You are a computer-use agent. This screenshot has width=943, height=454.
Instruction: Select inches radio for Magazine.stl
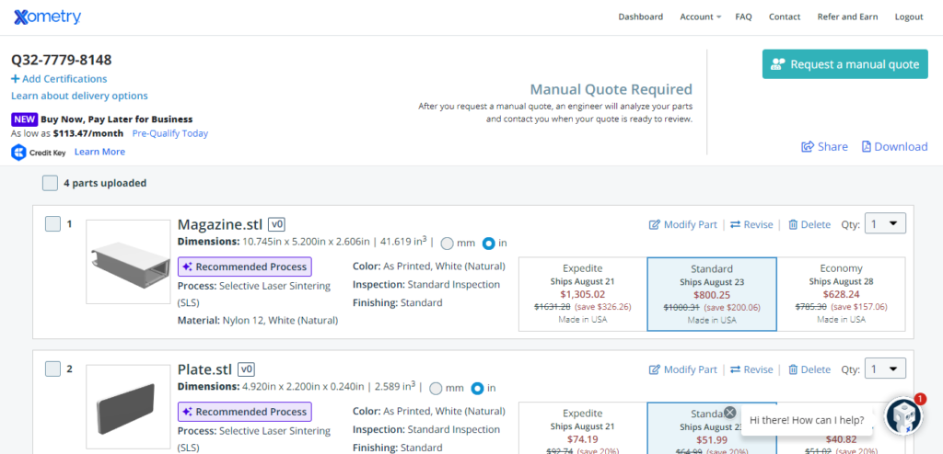pos(489,244)
